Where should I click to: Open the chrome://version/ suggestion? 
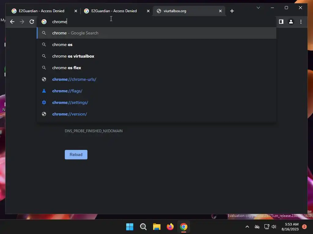tap(157, 114)
